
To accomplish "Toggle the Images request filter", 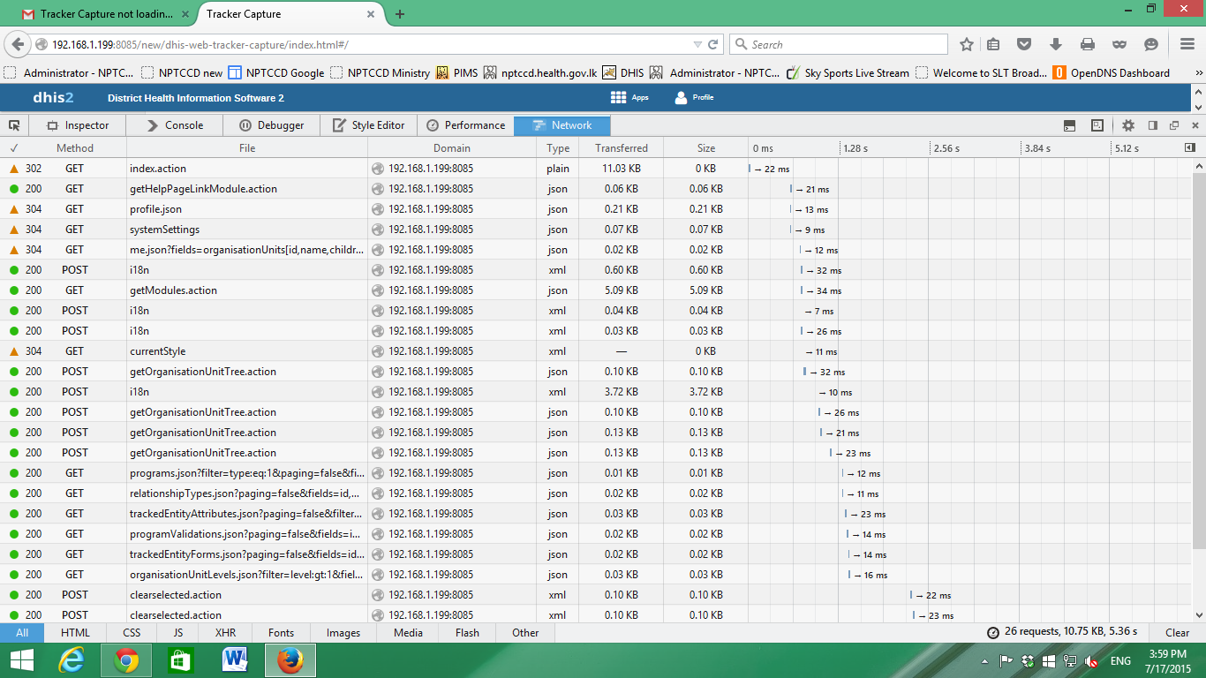I will [343, 632].
